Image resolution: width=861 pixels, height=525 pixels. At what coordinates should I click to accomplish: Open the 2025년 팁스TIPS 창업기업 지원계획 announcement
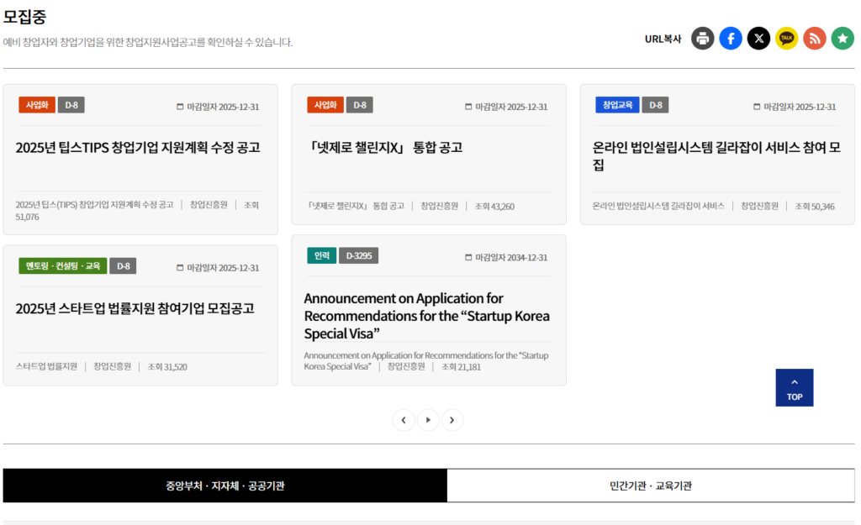click(x=138, y=148)
